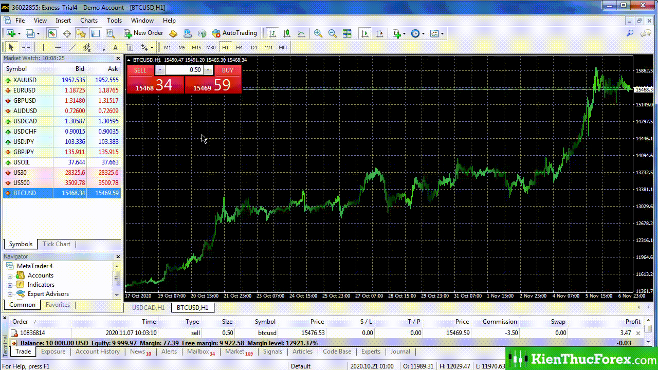The image size is (658, 370).
Task: Toggle the Terminal window icon
Action: pos(96,33)
